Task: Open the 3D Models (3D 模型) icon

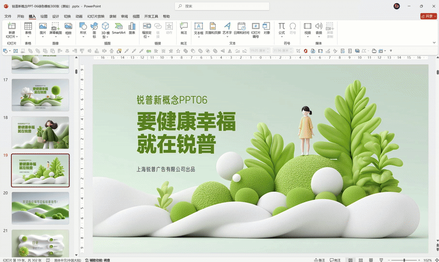Action: click(x=106, y=26)
